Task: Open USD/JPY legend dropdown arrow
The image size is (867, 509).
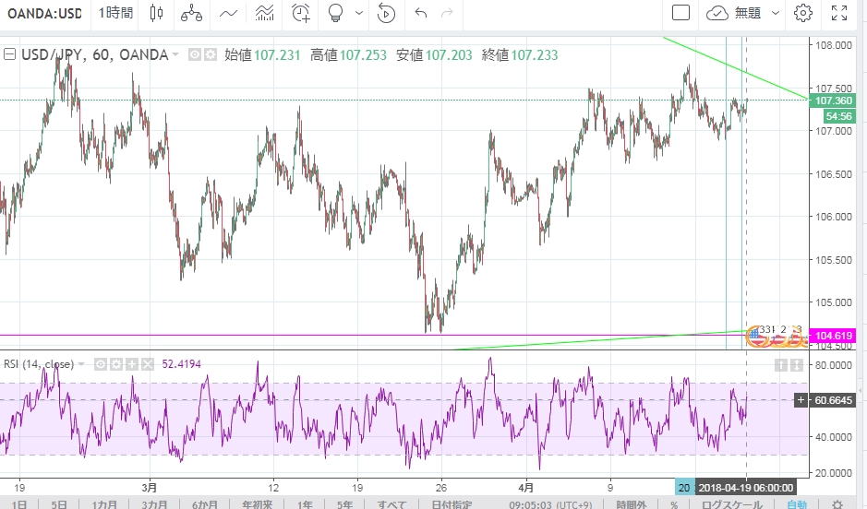Action: [x=175, y=54]
